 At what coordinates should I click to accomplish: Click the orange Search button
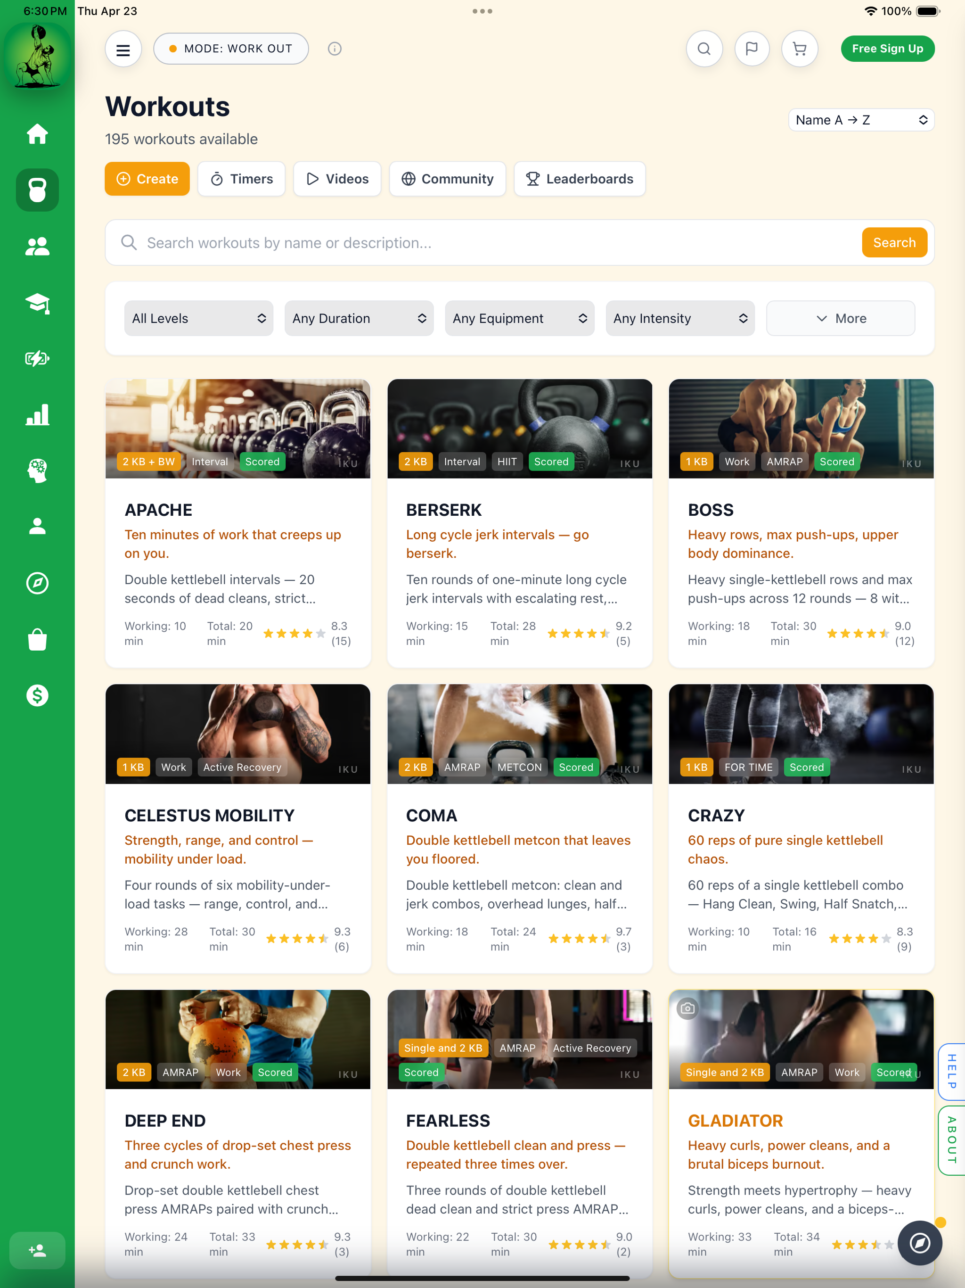(894, 243)
